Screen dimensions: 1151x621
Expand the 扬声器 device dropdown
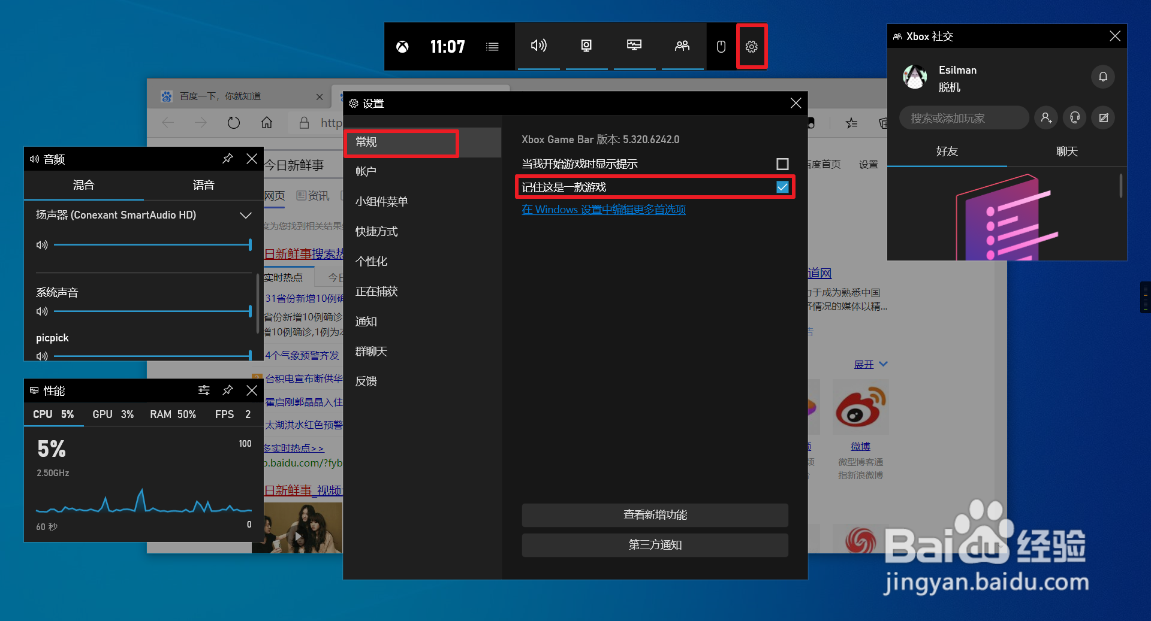point(245,215)
